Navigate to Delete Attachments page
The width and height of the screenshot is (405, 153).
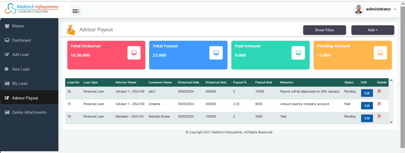pos(29,113)
